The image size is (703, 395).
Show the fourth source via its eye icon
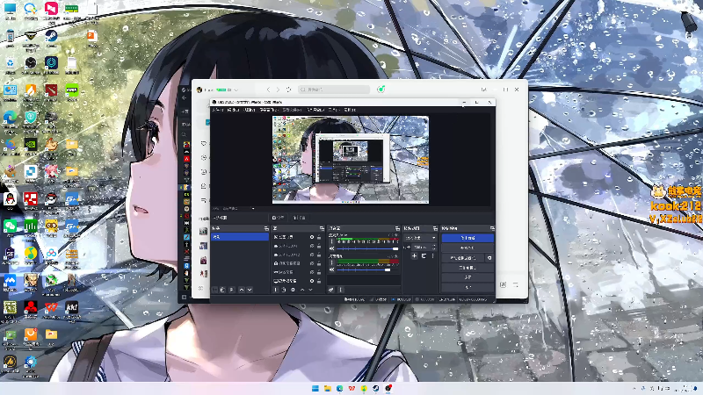312,263
